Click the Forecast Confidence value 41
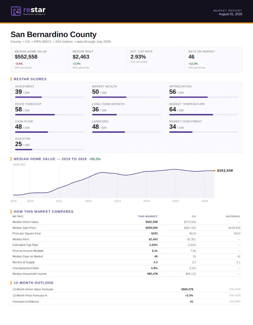The height and width of the screenshot is (325, 253). (x=192, y=302)
